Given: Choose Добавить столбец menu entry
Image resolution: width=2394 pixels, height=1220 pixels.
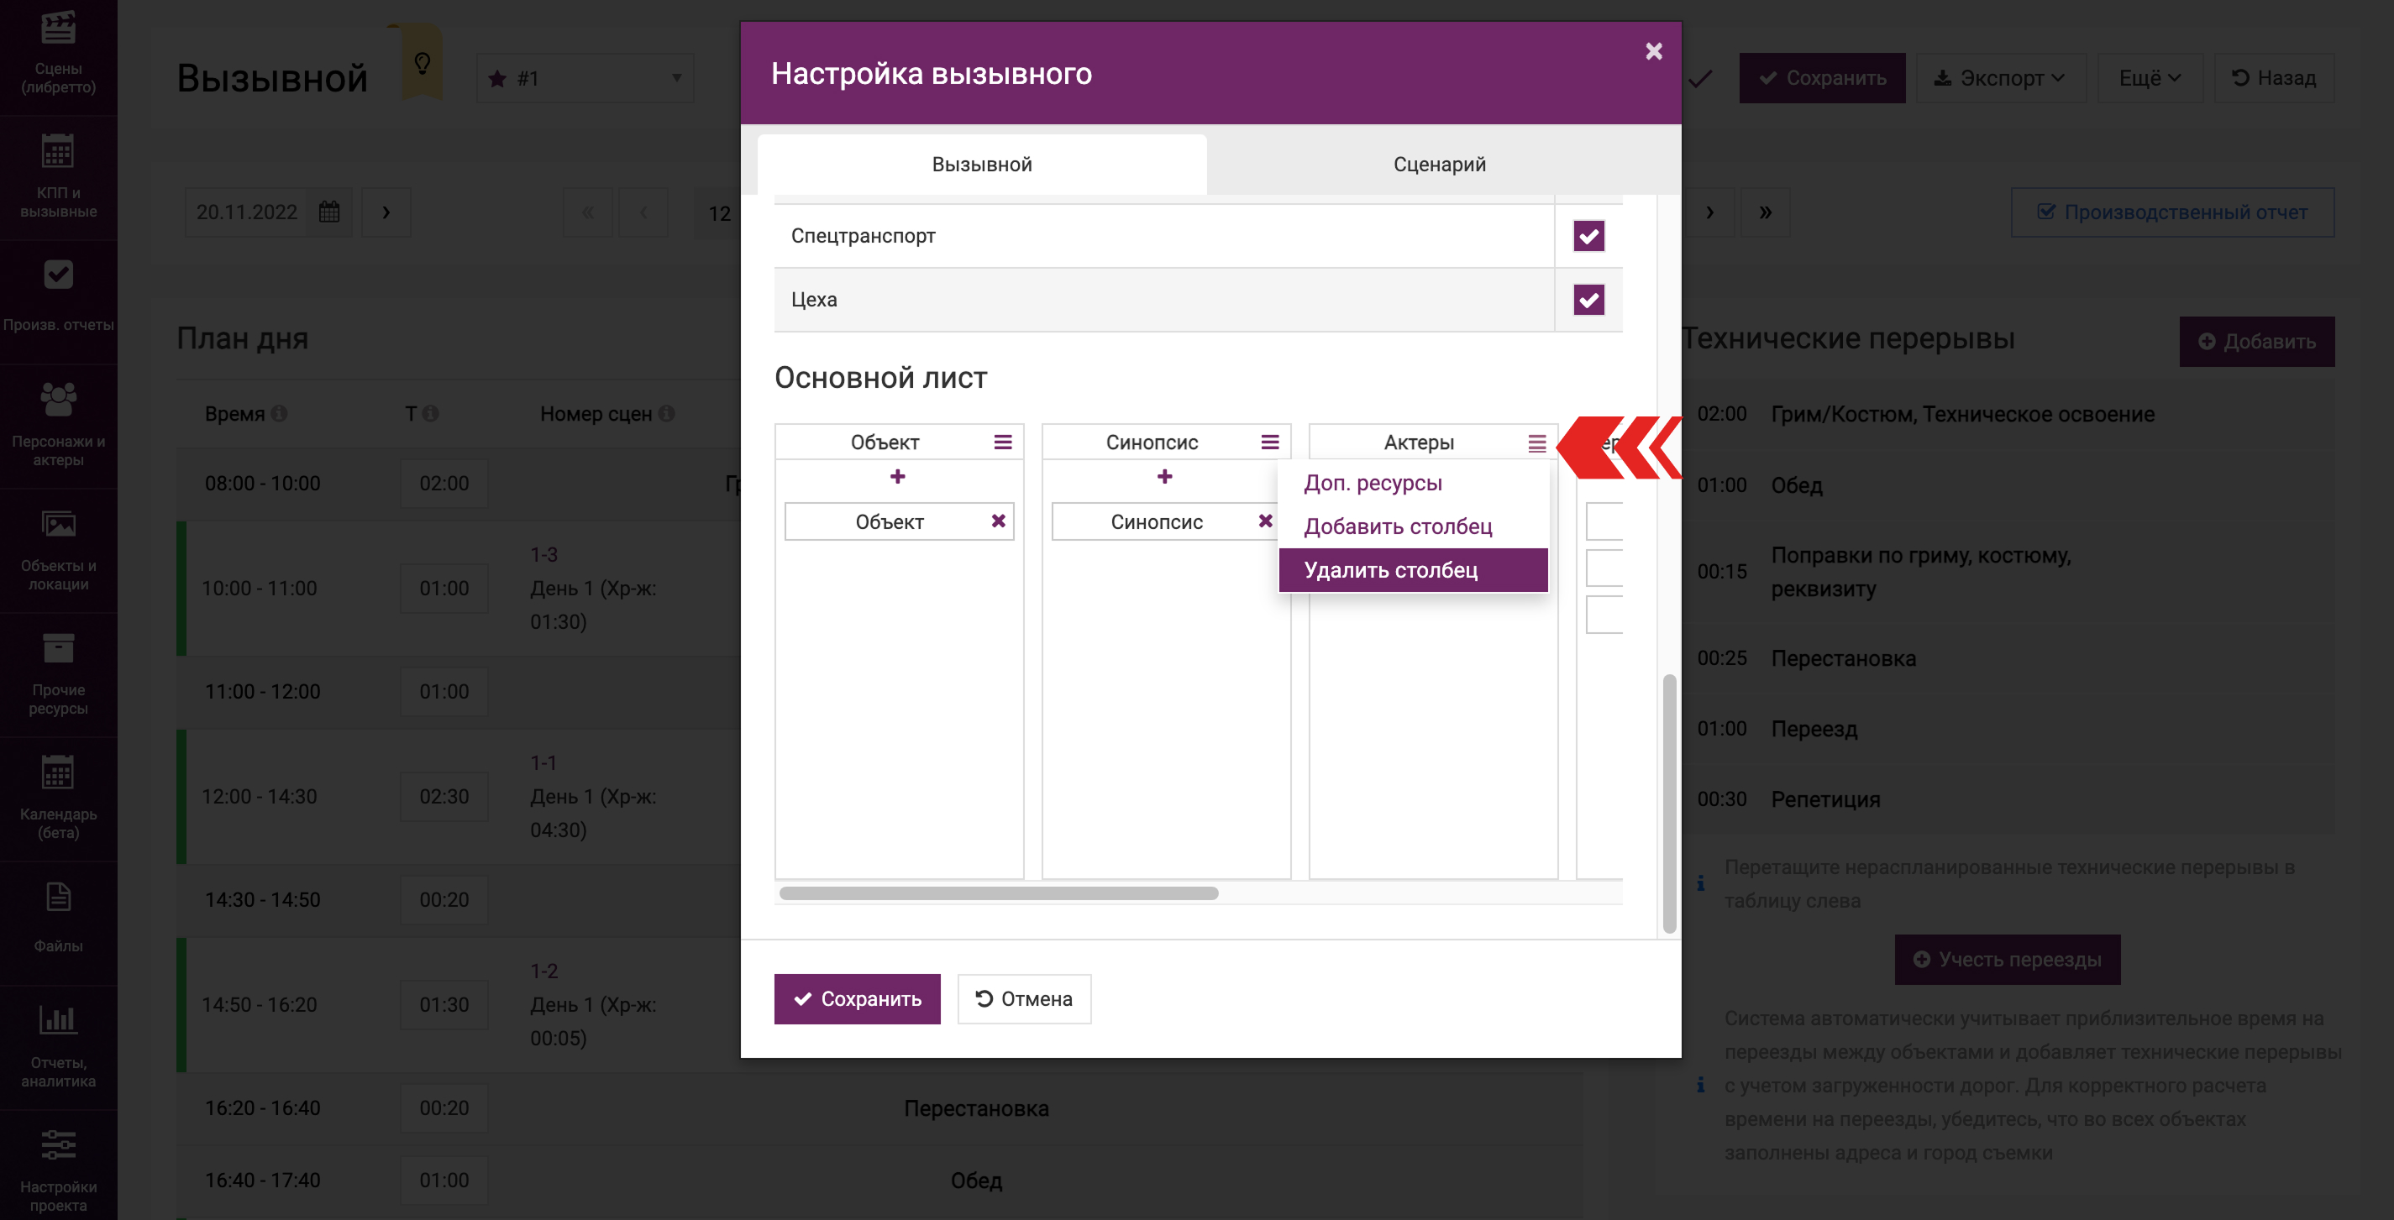Looking at the screenshot, I should 1413,526.
